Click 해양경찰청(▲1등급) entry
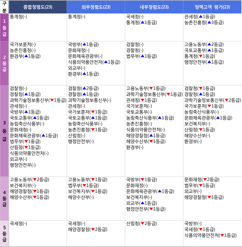The image size is (242, 247). click(146, 135)
